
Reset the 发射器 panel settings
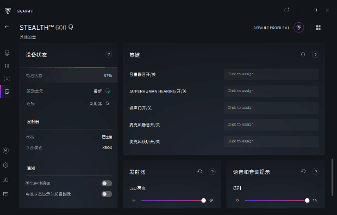(199, 171)
